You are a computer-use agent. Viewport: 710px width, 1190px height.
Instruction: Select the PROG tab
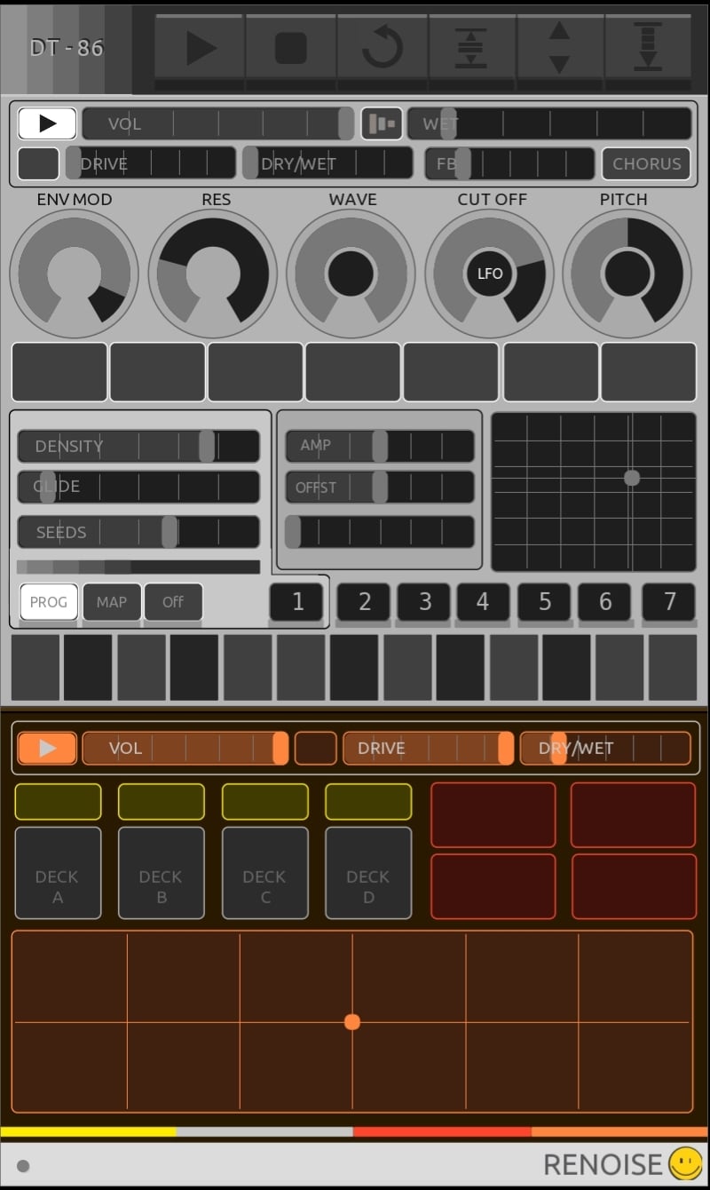[49, 601]
